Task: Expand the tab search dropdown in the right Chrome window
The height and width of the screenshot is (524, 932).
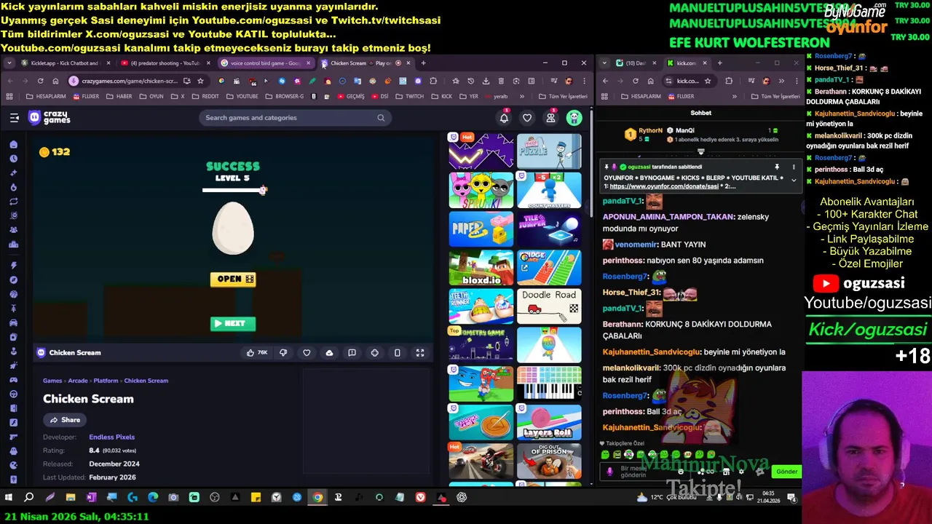Action: 604,63
